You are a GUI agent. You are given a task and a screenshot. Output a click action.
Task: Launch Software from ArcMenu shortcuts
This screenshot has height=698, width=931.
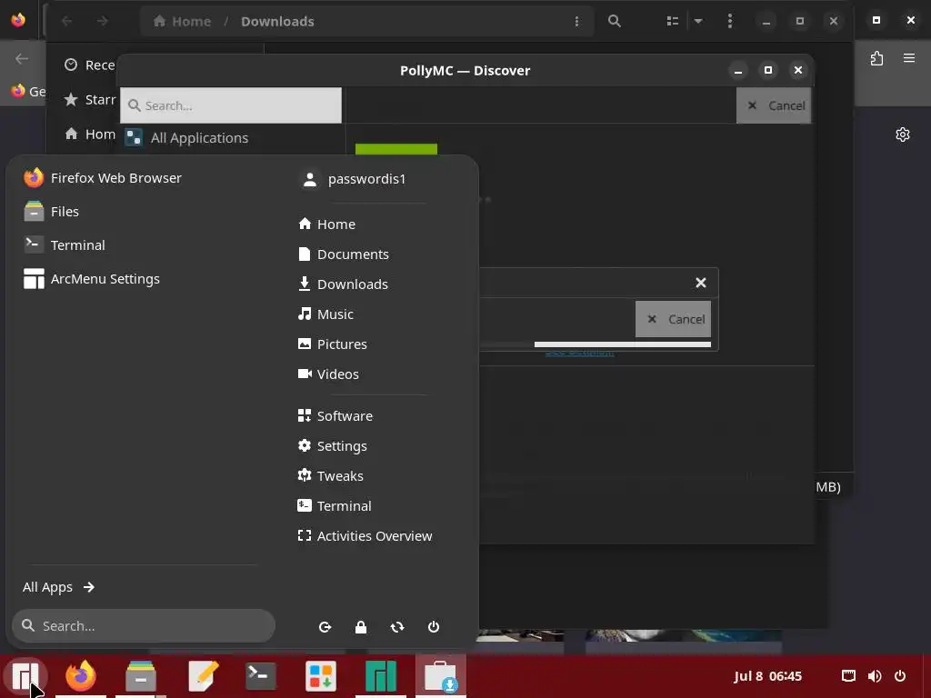pyautogui.click(x=335, y=415)
